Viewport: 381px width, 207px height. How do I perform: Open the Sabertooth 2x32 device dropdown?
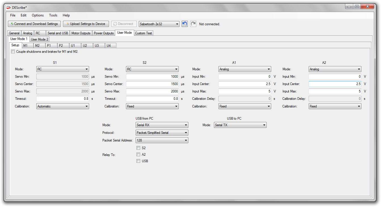tap(159, 24)
